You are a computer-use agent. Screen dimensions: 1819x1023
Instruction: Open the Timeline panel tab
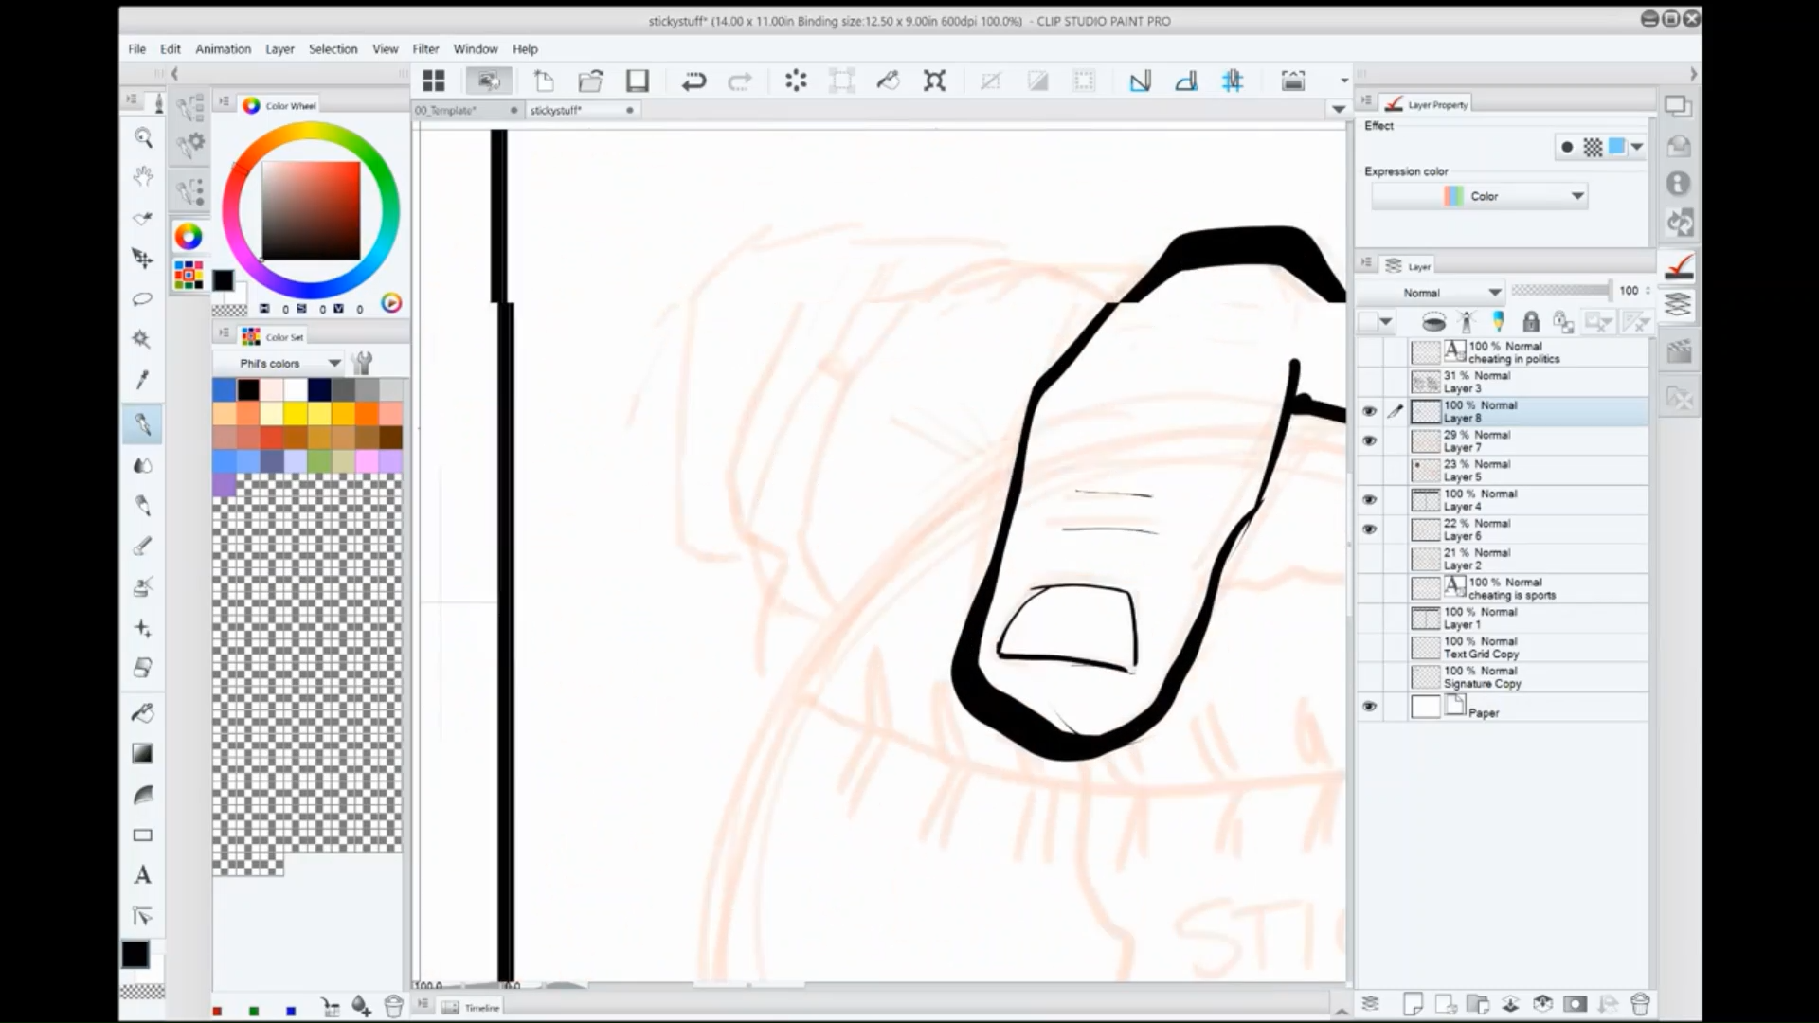point(480,1008)
